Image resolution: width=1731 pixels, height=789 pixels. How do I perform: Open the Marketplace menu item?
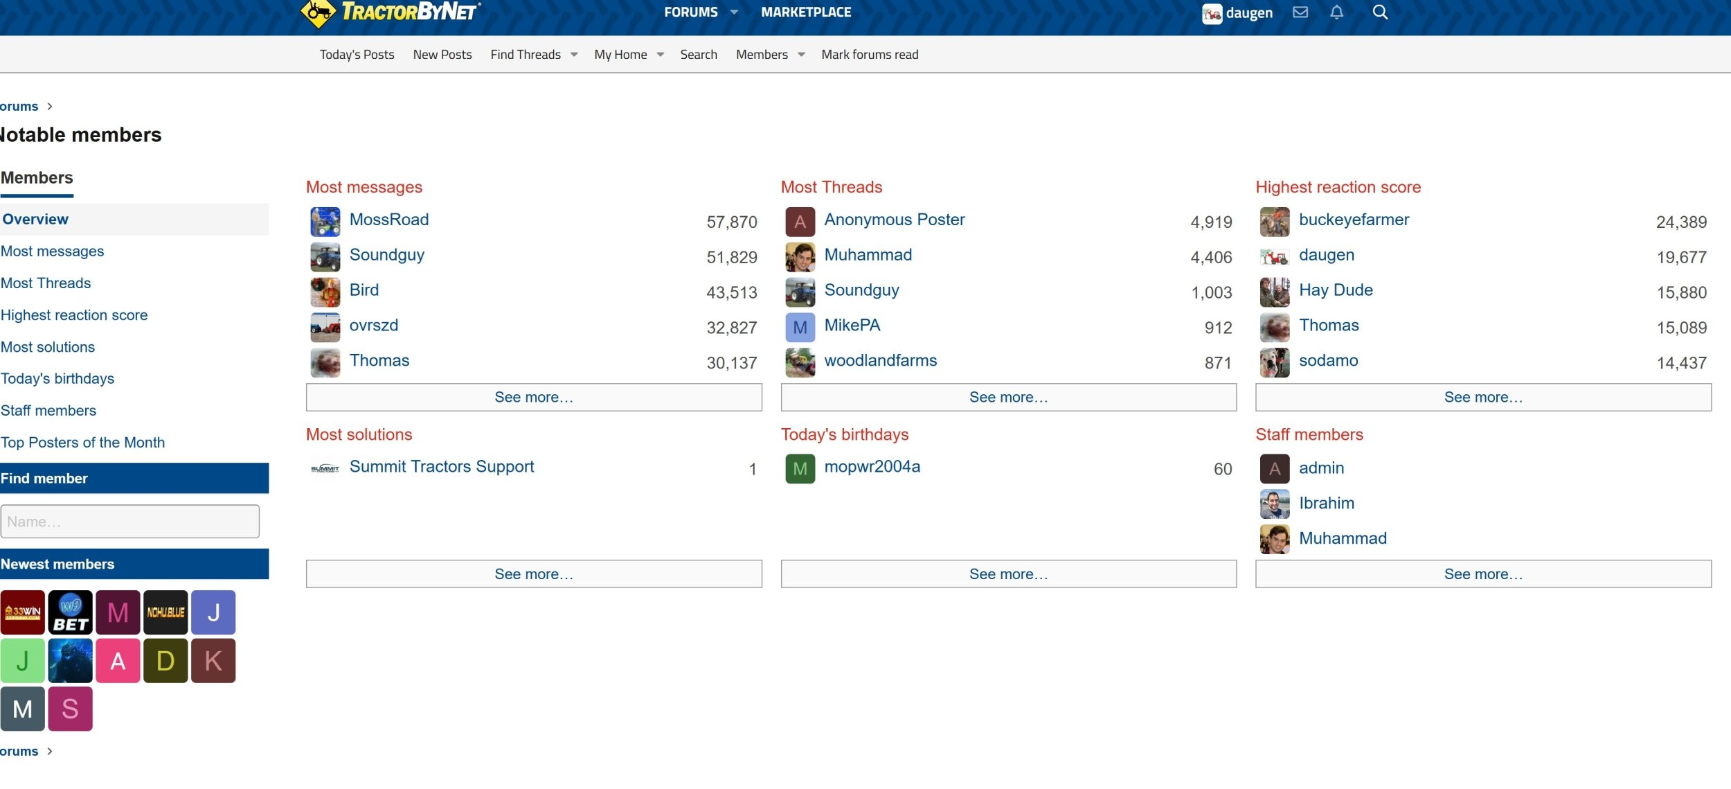806,12
